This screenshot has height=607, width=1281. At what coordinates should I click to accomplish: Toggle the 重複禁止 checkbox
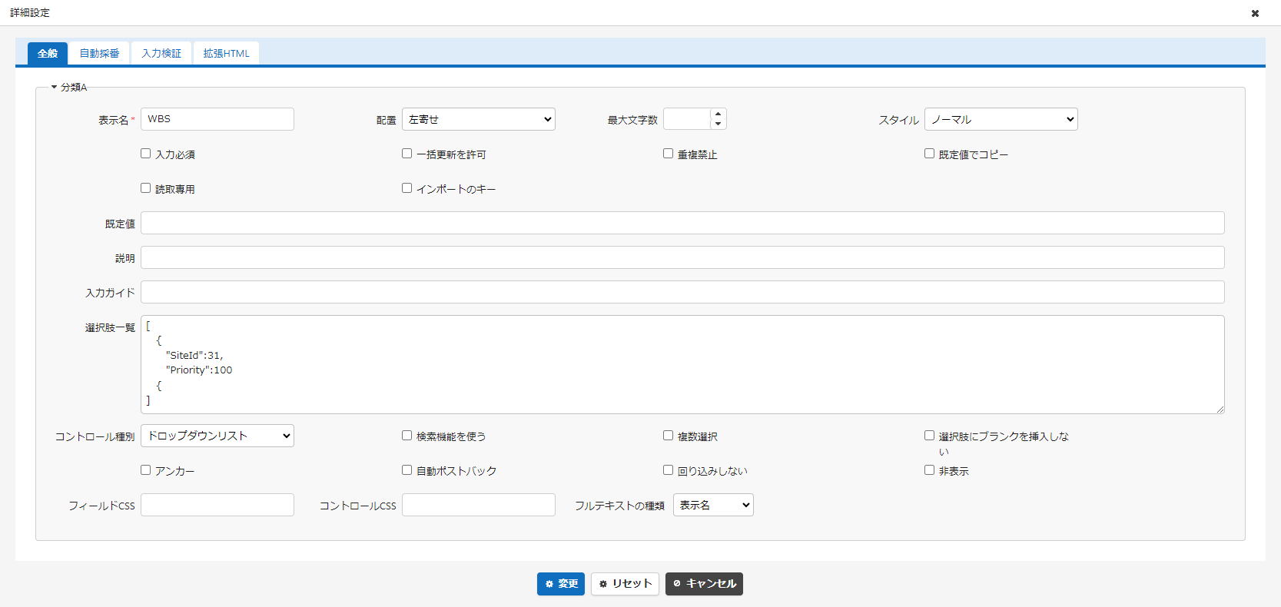[668, 154]
